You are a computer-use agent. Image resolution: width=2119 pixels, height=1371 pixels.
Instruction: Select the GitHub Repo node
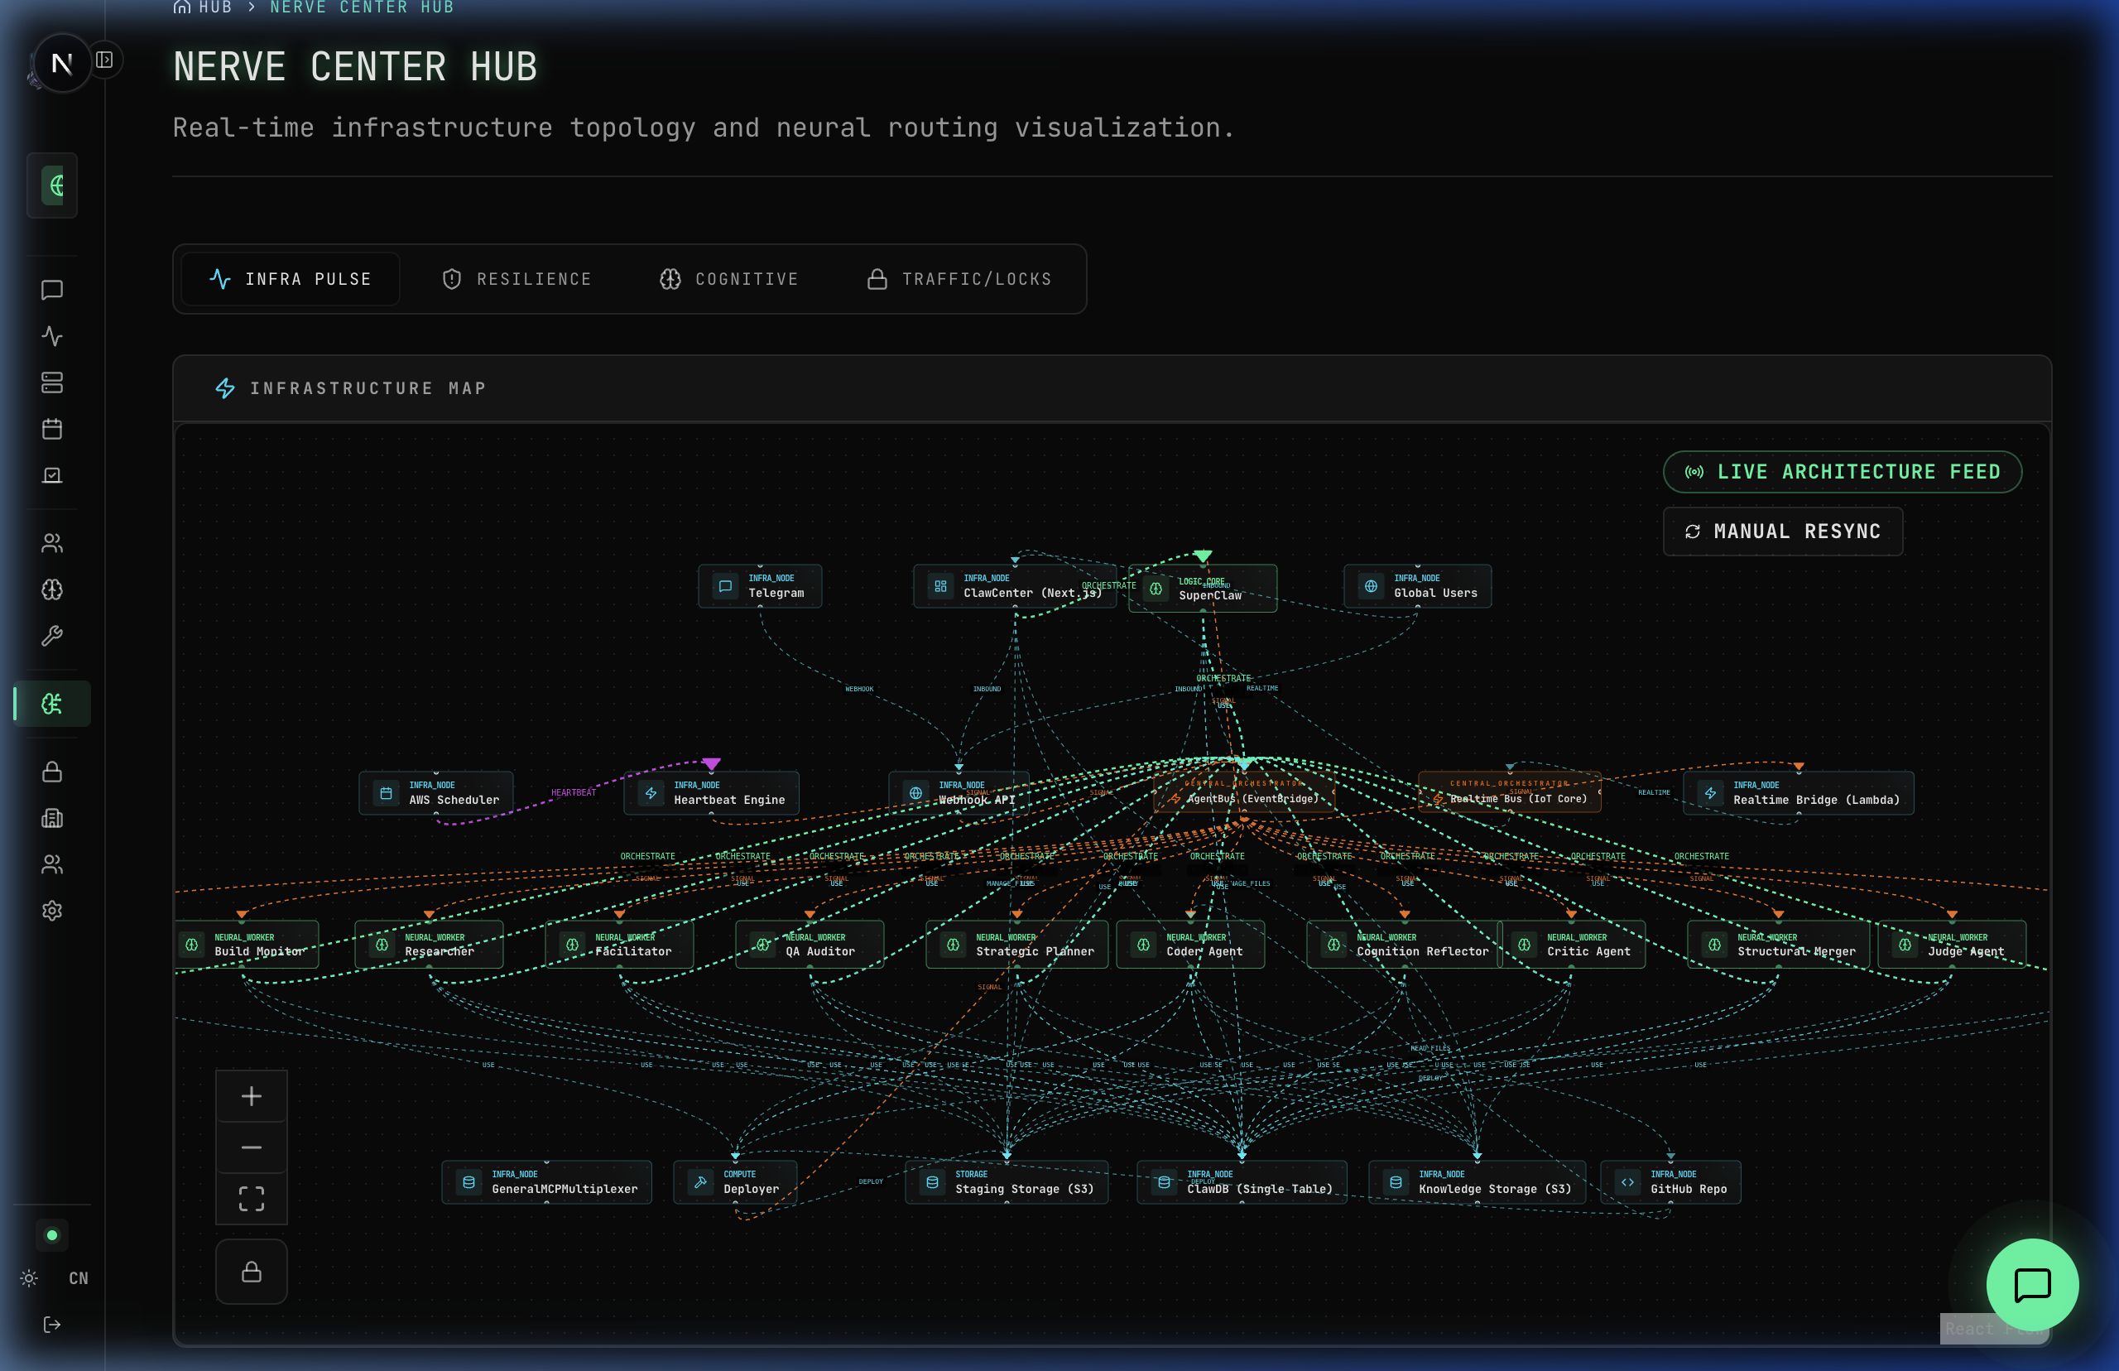pos(1670,1182)
